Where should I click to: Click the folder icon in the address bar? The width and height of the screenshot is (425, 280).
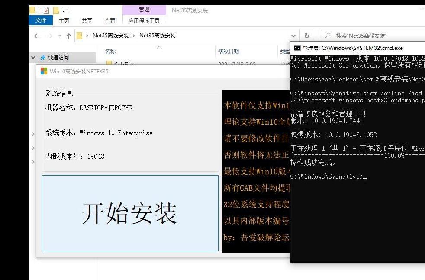pos(79,36)
